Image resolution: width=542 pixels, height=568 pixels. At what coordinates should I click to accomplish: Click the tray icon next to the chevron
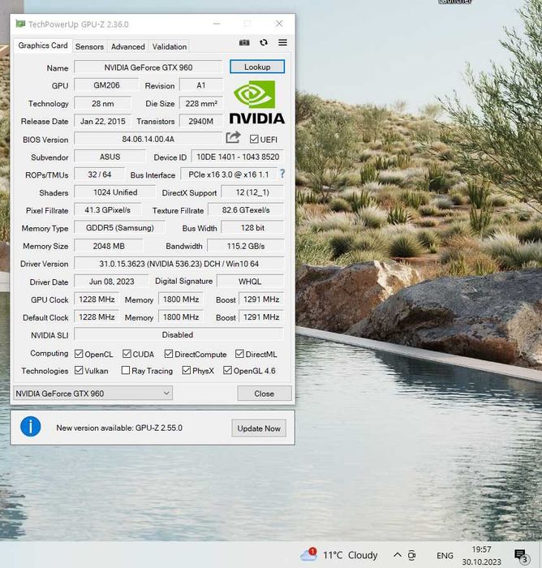[x=411, y=555]
